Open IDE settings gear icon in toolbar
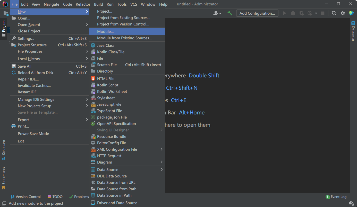357x207 pixels. [343, 13]
